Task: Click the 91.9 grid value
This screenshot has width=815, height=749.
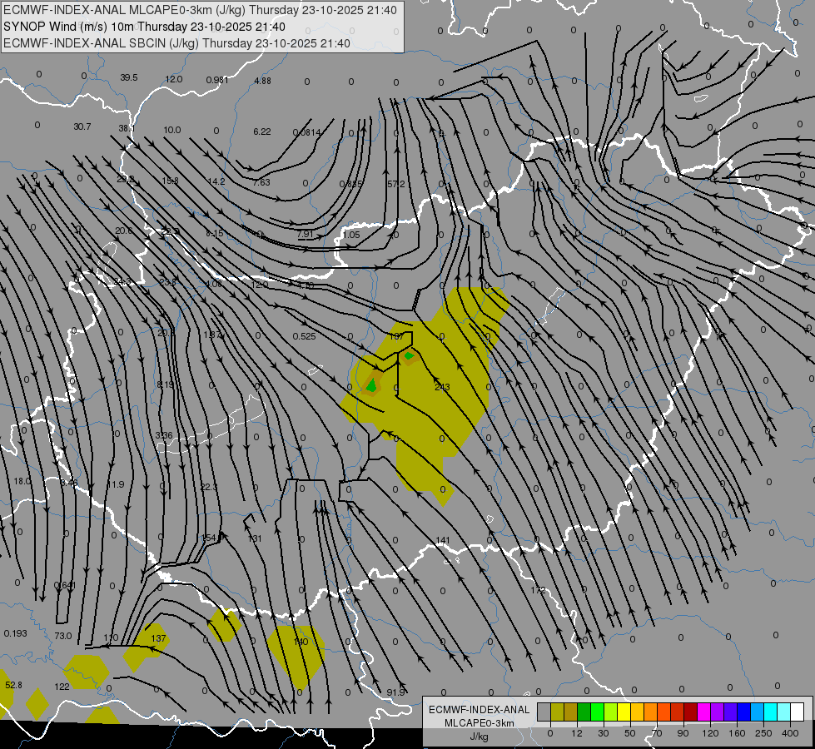Action: [396, 693]
